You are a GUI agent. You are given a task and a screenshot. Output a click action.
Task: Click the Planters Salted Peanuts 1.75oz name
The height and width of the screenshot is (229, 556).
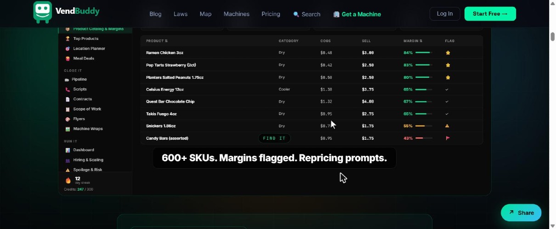click(175, 77)
